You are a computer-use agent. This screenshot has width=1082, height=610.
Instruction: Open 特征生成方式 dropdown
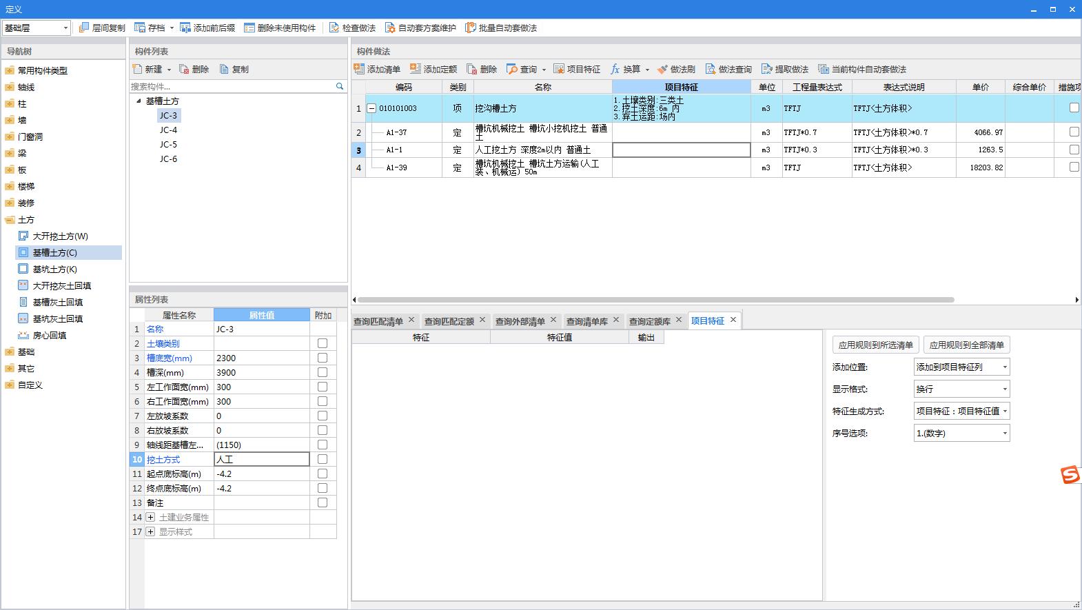coord(961,411)
